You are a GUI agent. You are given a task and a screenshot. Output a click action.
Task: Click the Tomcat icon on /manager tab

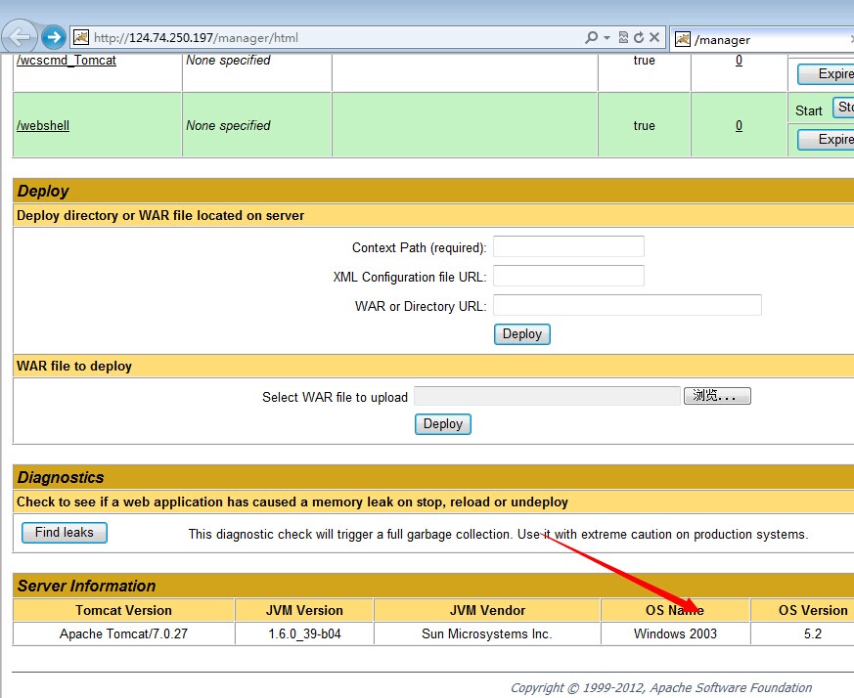point(683,39)
